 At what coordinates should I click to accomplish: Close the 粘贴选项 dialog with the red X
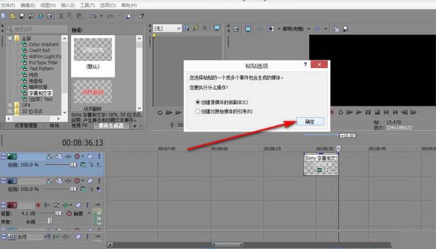click(x=319, y=64)
